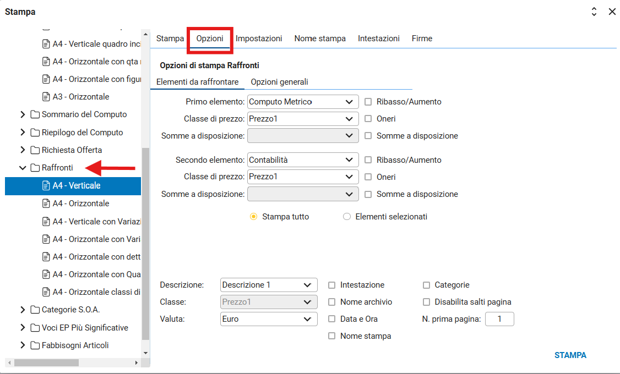Viewport: 620px width, 374px height.
Task: Select the Elementi selezionati radio button
Action: point(347,217)
